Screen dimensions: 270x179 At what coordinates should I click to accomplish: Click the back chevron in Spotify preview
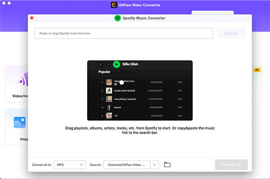tap(101, 64)
